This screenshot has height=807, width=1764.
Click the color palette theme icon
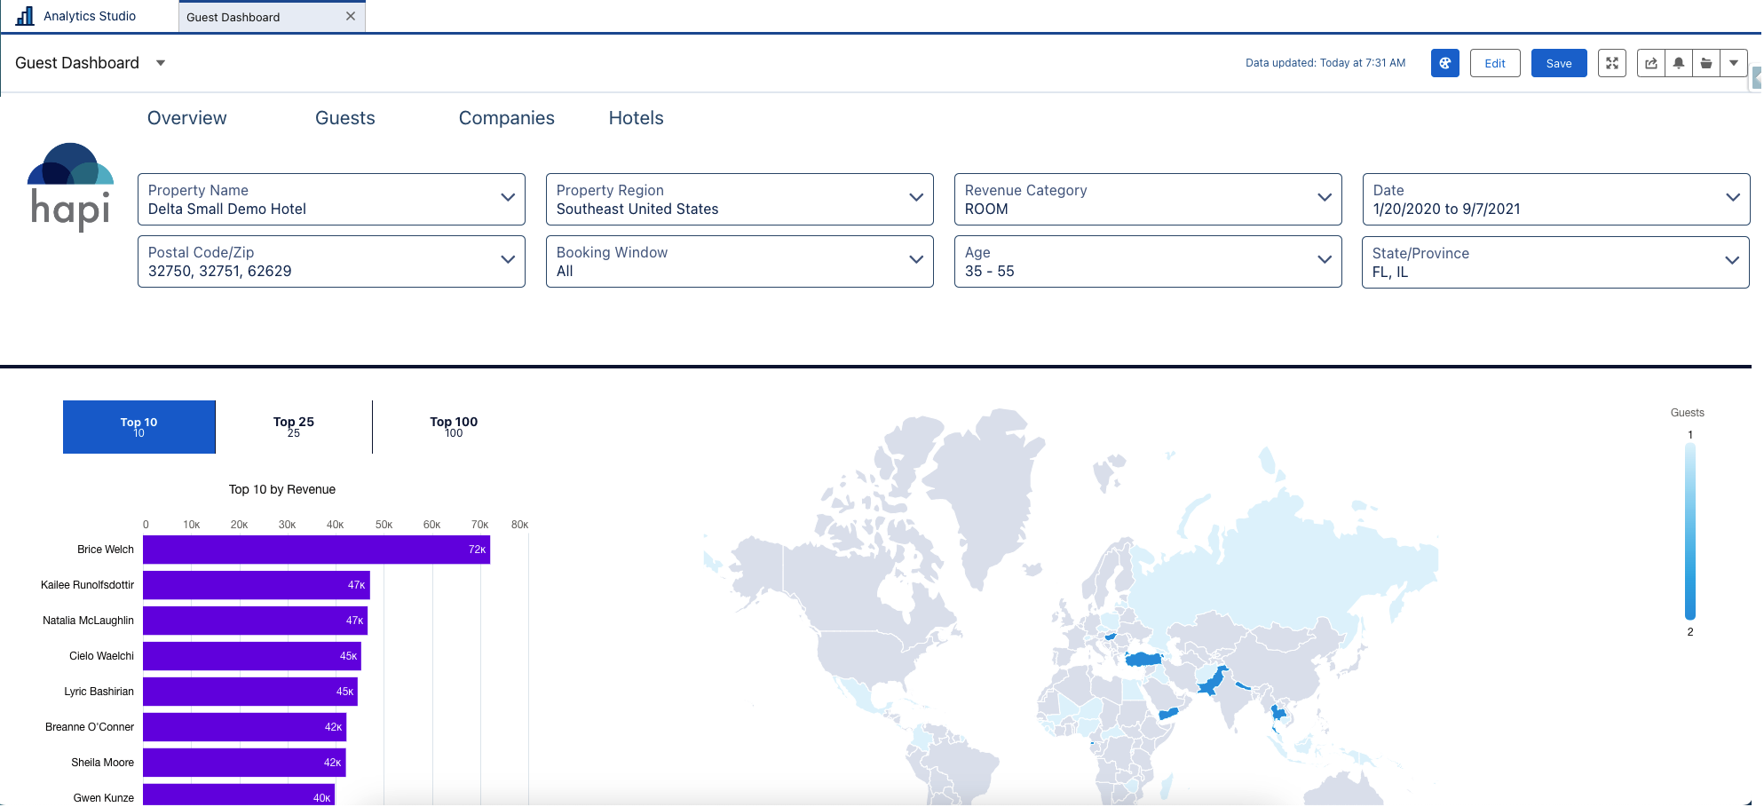click(x=1444, y=63)
